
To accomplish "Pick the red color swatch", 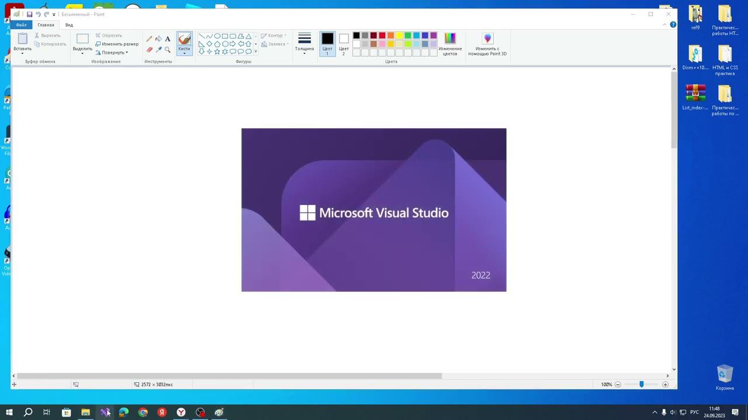I will [382, 36].
